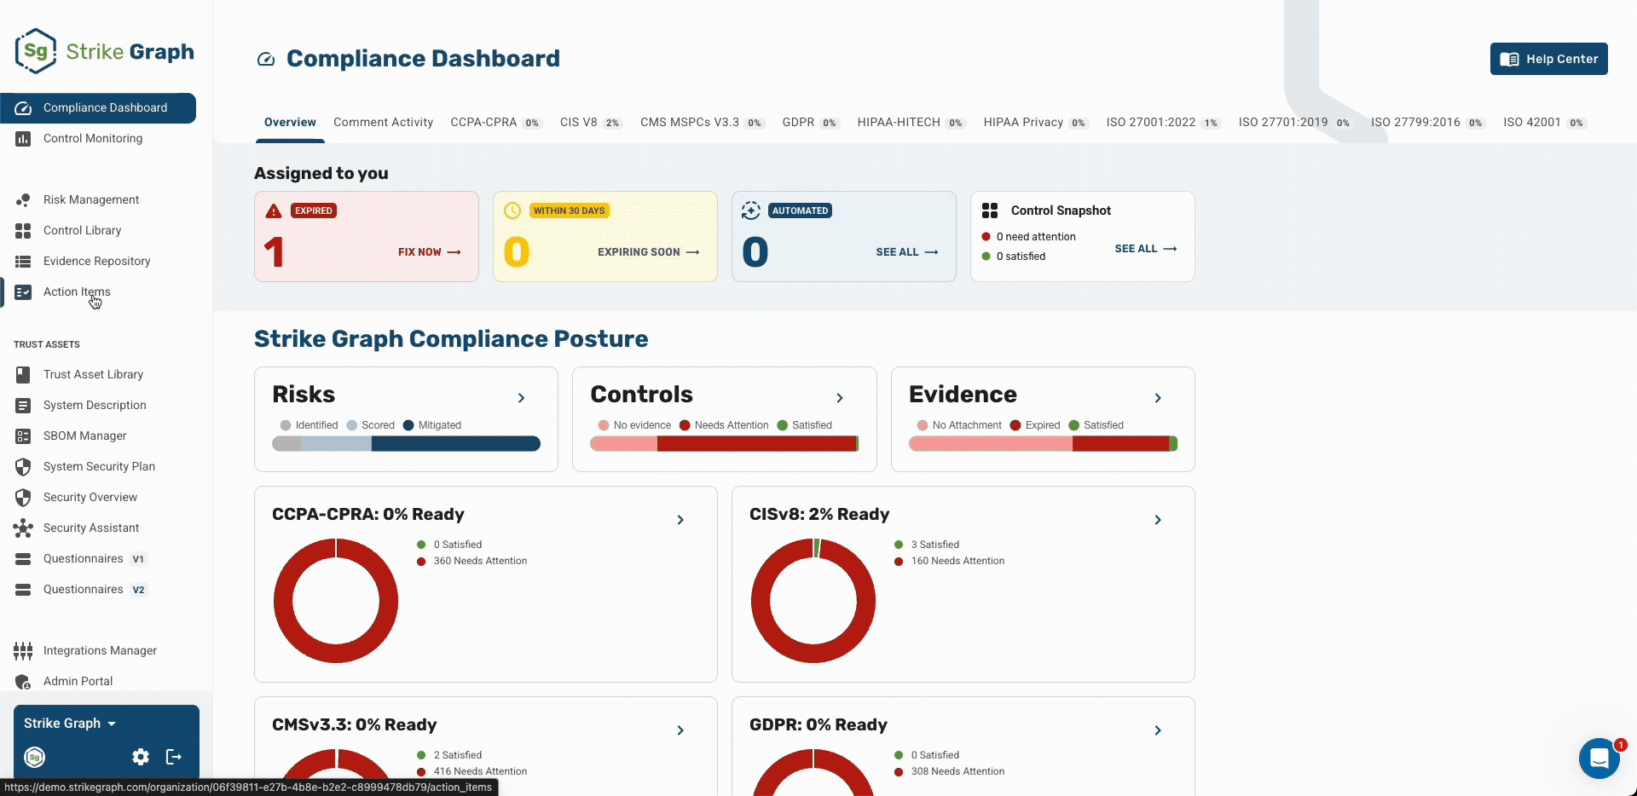Viewport: 1637px width, 796px height.
Task: Click the CCPA-CPRA donut chart
Action: [336, 600]
